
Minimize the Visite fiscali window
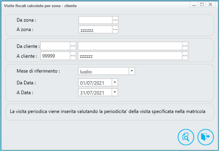(x=194, y=5)
